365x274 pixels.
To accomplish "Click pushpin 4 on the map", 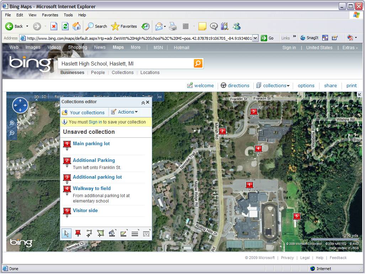I will point(258,149).
